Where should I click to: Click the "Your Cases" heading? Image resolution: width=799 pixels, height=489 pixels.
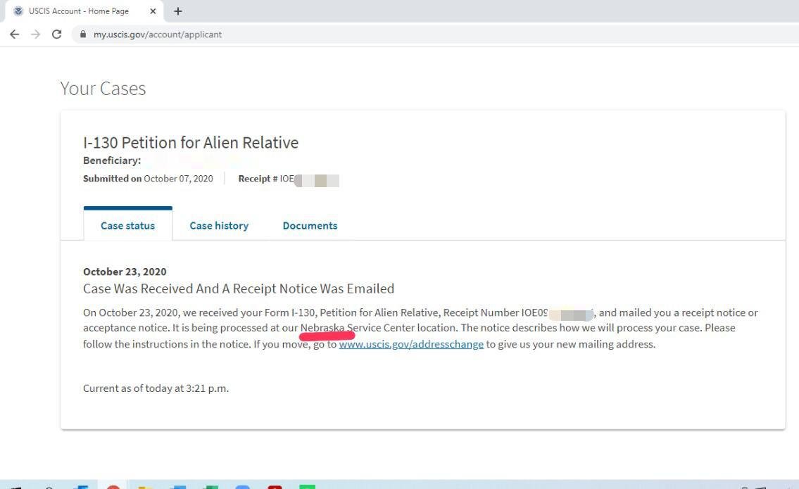click(x=103, y=89)
